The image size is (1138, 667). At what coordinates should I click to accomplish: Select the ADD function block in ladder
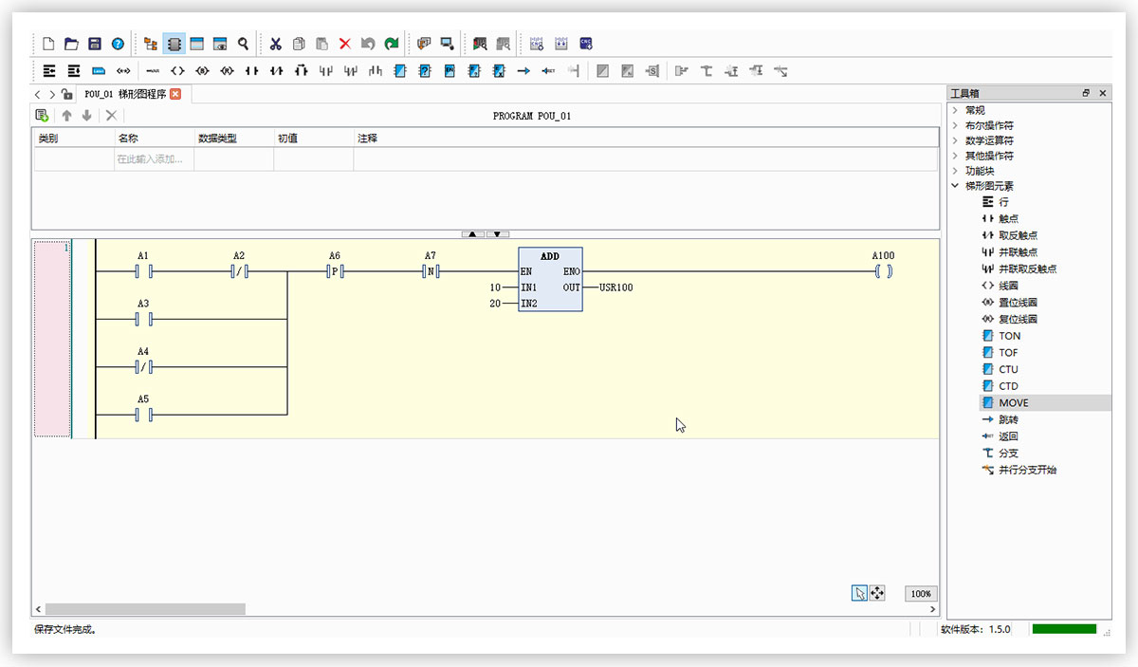(550, 279)
